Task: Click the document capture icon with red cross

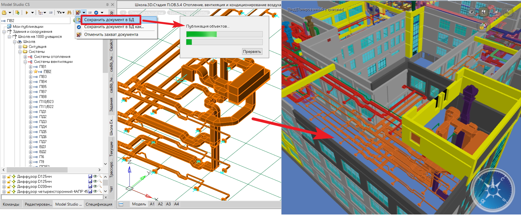Action: click(78, 13)
